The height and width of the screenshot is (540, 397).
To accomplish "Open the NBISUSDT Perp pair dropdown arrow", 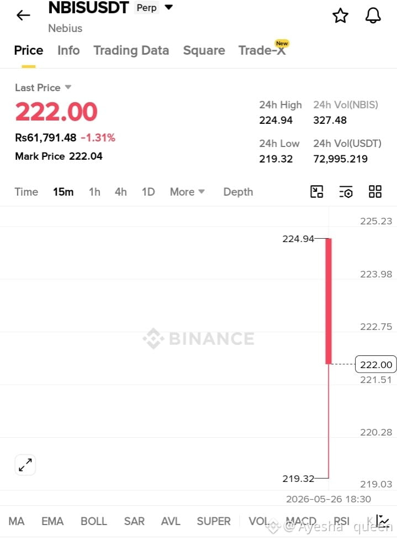I will tap(168, 7).
